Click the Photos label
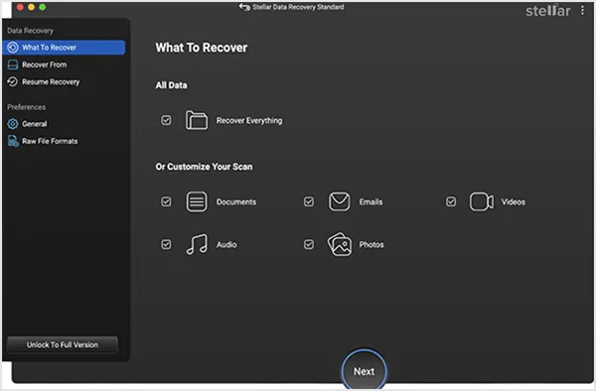 tap(372, 244)
